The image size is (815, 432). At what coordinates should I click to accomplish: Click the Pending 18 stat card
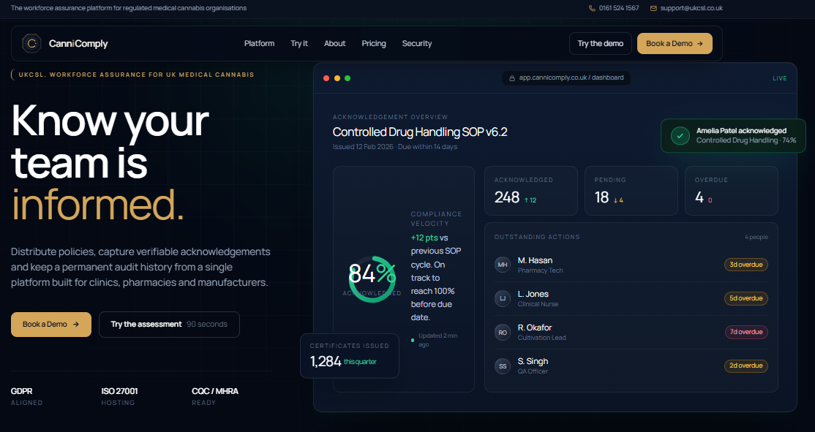tap(631, 191)
